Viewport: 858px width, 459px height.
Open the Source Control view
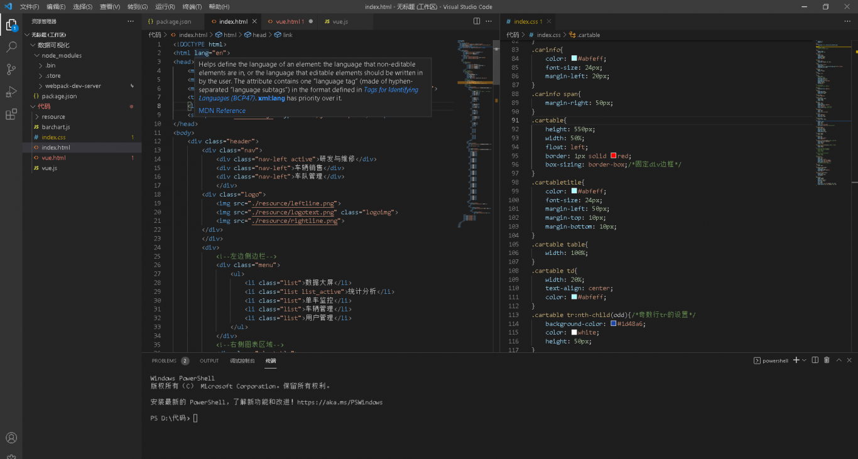pos(11,69)
